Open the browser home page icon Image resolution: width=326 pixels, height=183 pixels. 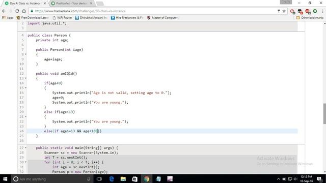click(24, 11)
